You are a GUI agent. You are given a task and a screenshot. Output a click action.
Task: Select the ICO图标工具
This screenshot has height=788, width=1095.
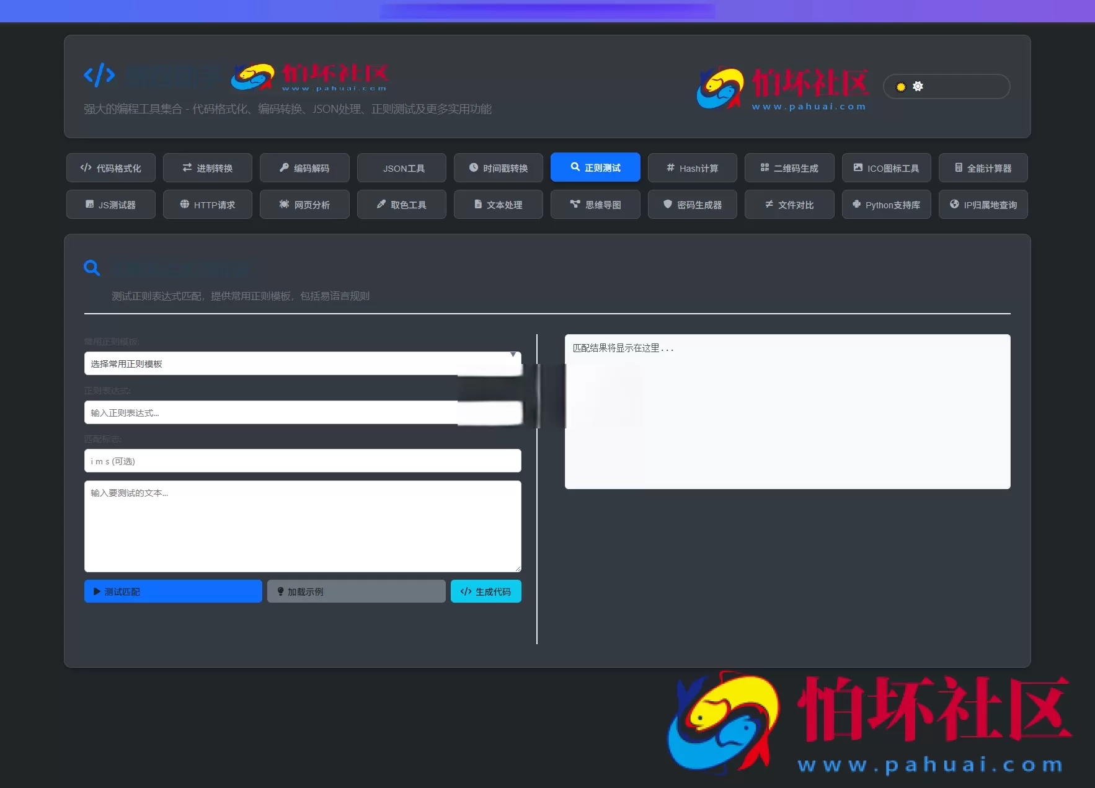tap(885, 167)
